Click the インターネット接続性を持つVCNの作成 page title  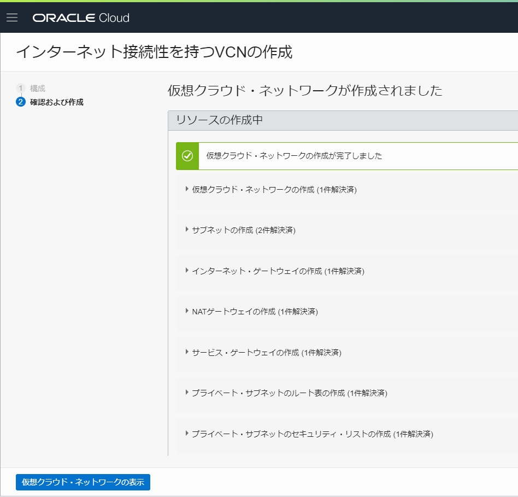(x=154, y=52)
